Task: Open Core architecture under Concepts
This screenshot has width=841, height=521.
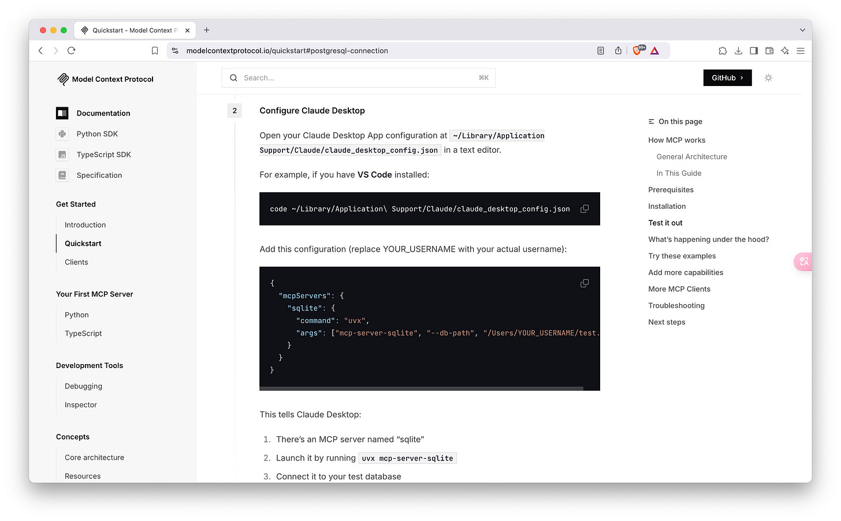Action: (x=94, y=458)
